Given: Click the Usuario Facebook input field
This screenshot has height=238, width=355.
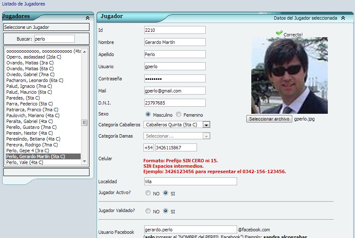Looking at the screenshot, I should click(x=190, y=230).
